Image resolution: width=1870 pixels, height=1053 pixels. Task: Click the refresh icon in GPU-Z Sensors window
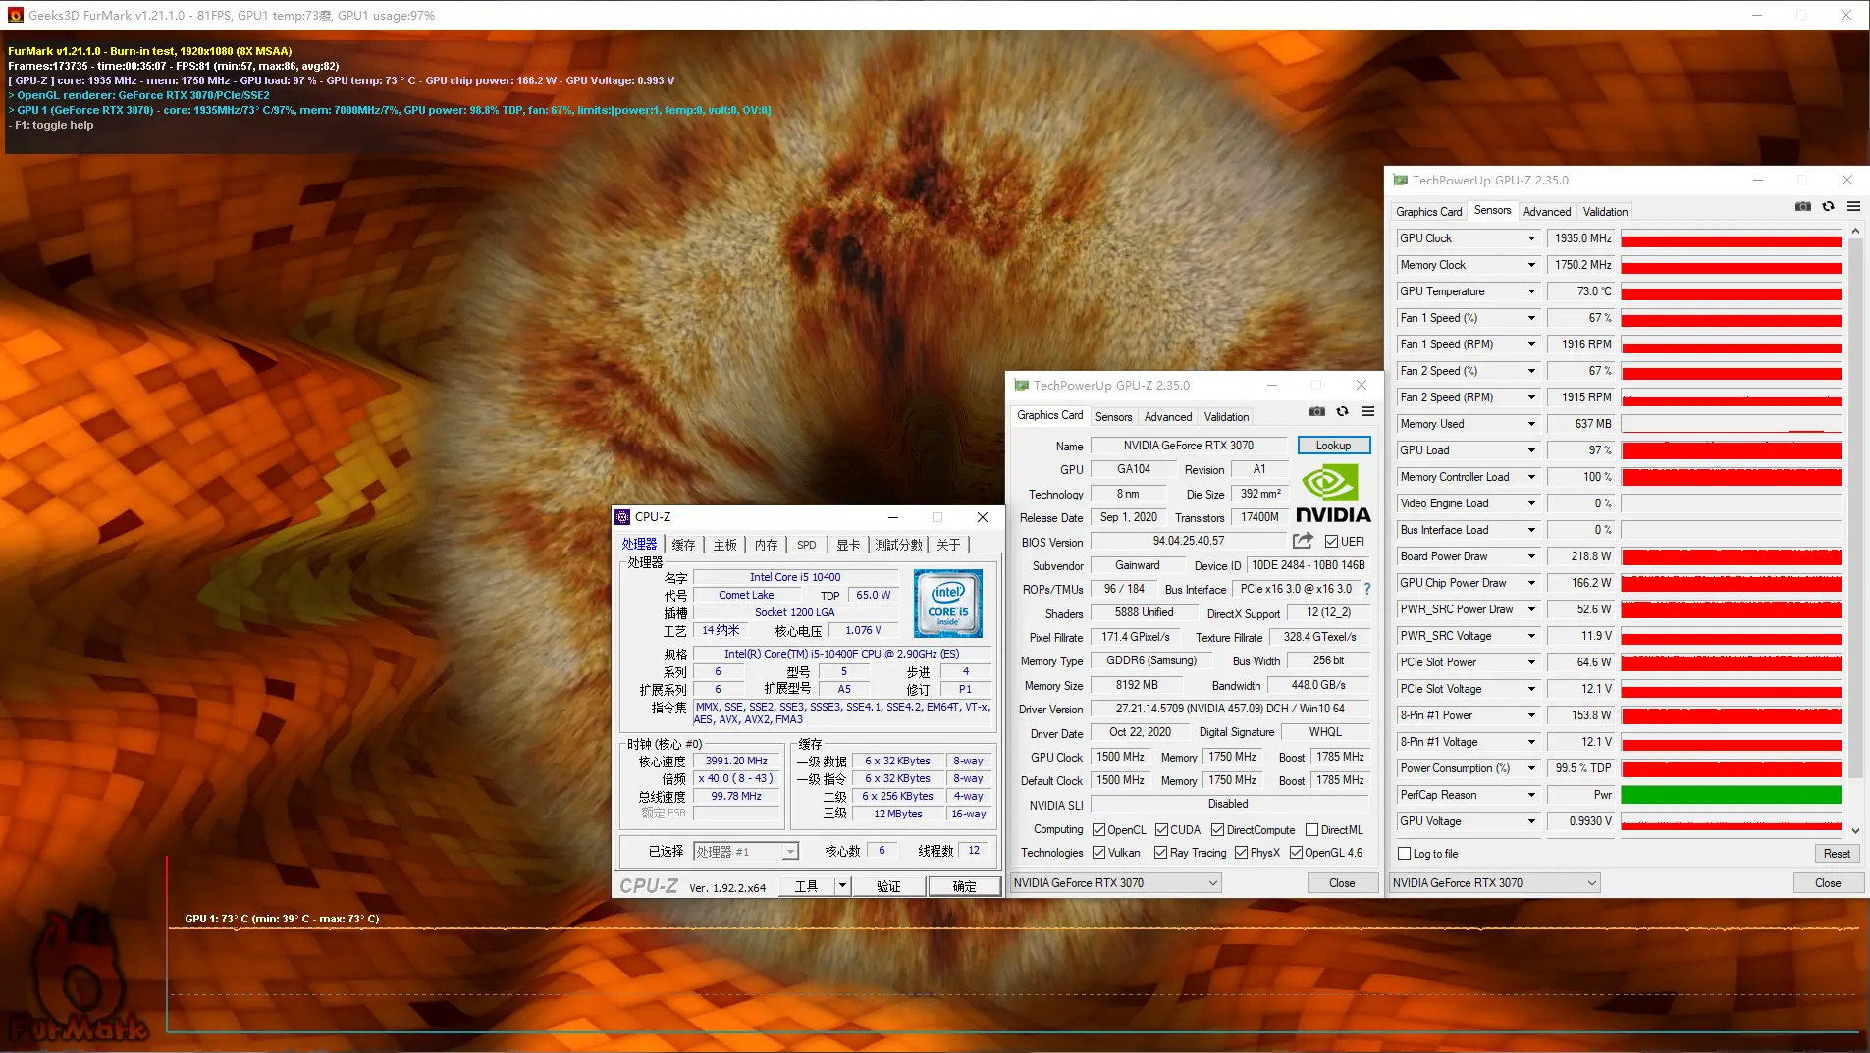pyautogui.click(x=1828, y=207)
